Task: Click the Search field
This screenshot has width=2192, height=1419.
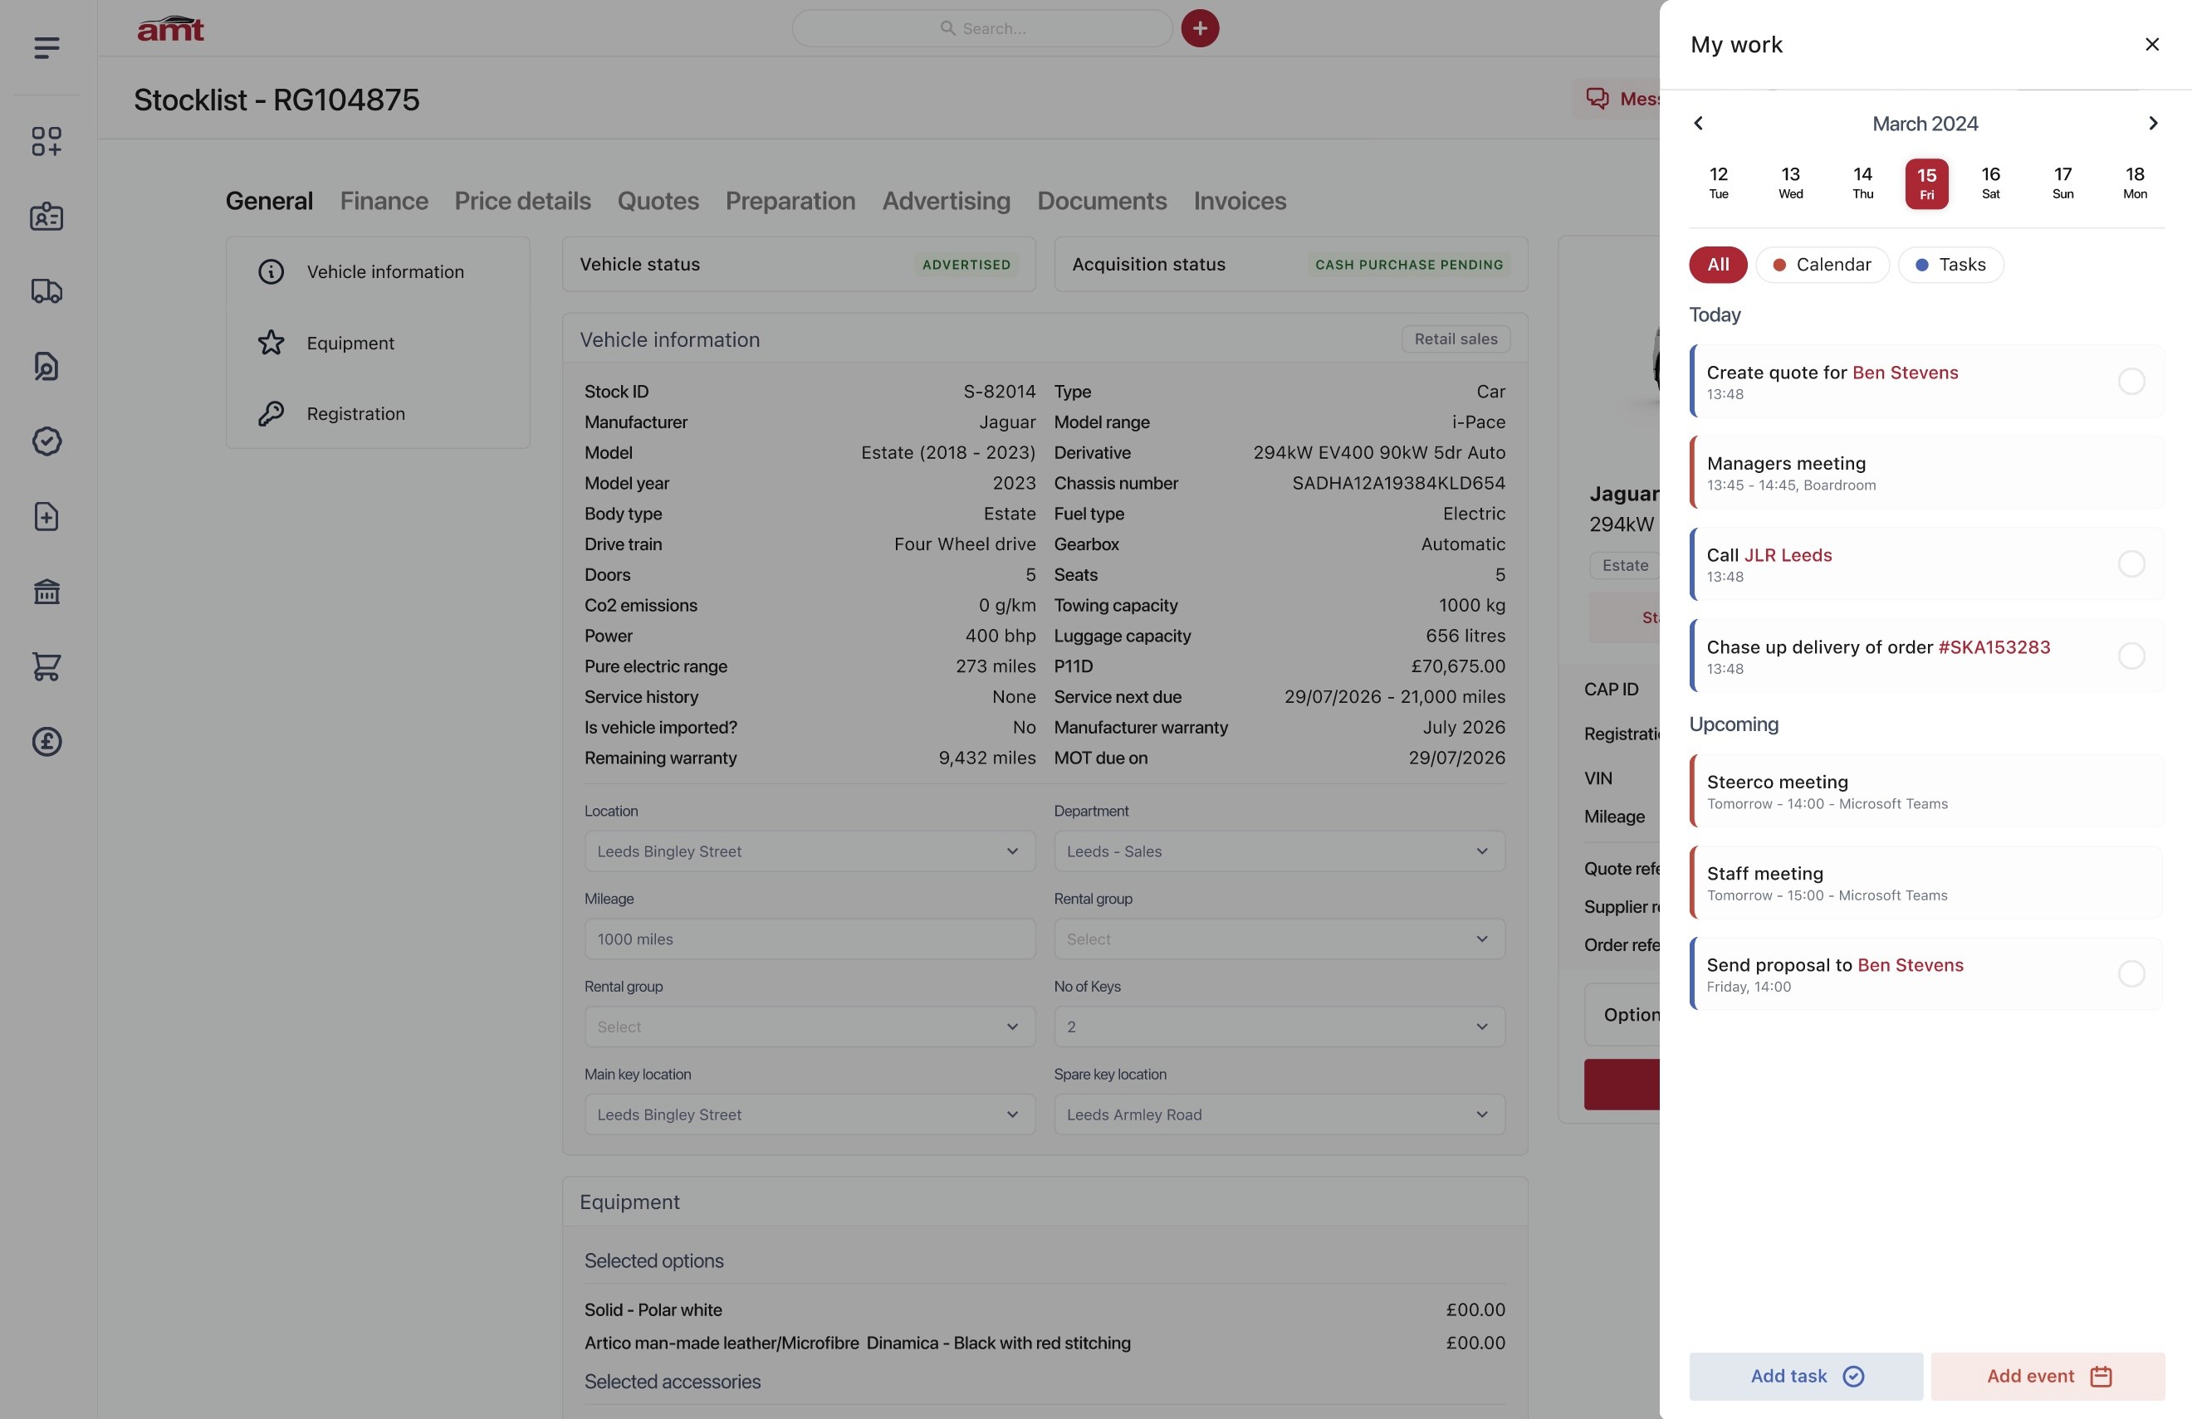Action: 981,28
